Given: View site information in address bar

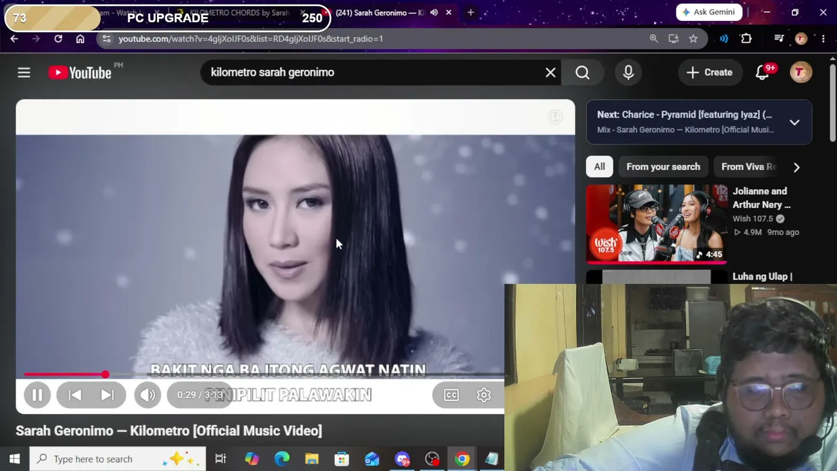Looking at the screenshot, I should coord(107,39).
